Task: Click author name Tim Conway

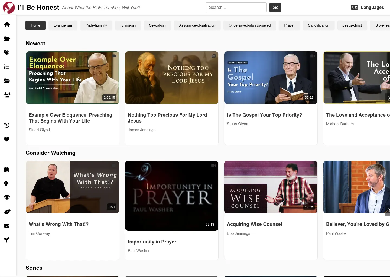Action: 39,233
